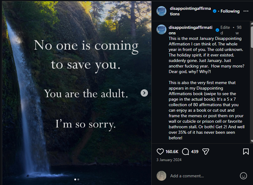Go to next slide with arrow button
This screenshot has height=185, width=253.
(x=144, y=93)
